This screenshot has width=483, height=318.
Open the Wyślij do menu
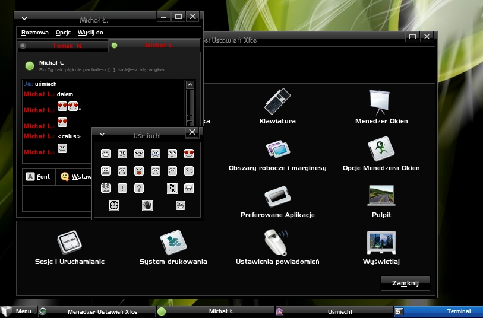[90, 33]
